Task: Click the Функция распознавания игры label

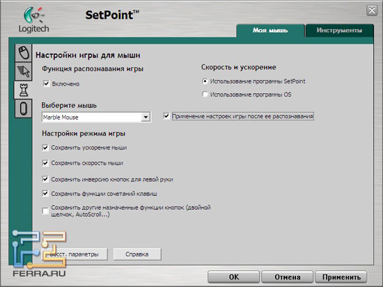Action: pos(93,69)
